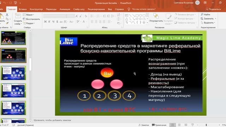This screenshot has height=127, width=226.
Task: Click Найти to search
Action: 206,14
